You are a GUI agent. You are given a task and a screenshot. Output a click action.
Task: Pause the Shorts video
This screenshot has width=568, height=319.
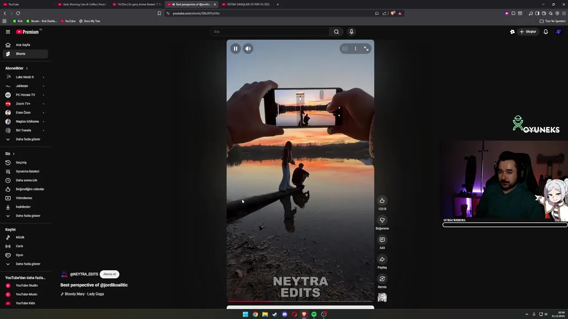click(x=235, y=49)
